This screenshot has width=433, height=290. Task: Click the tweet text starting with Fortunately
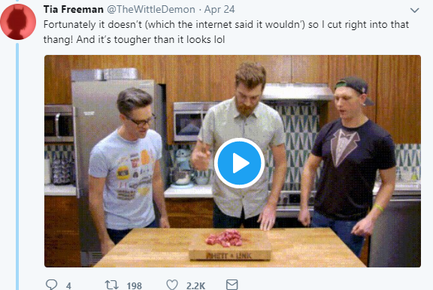point(226,32)
